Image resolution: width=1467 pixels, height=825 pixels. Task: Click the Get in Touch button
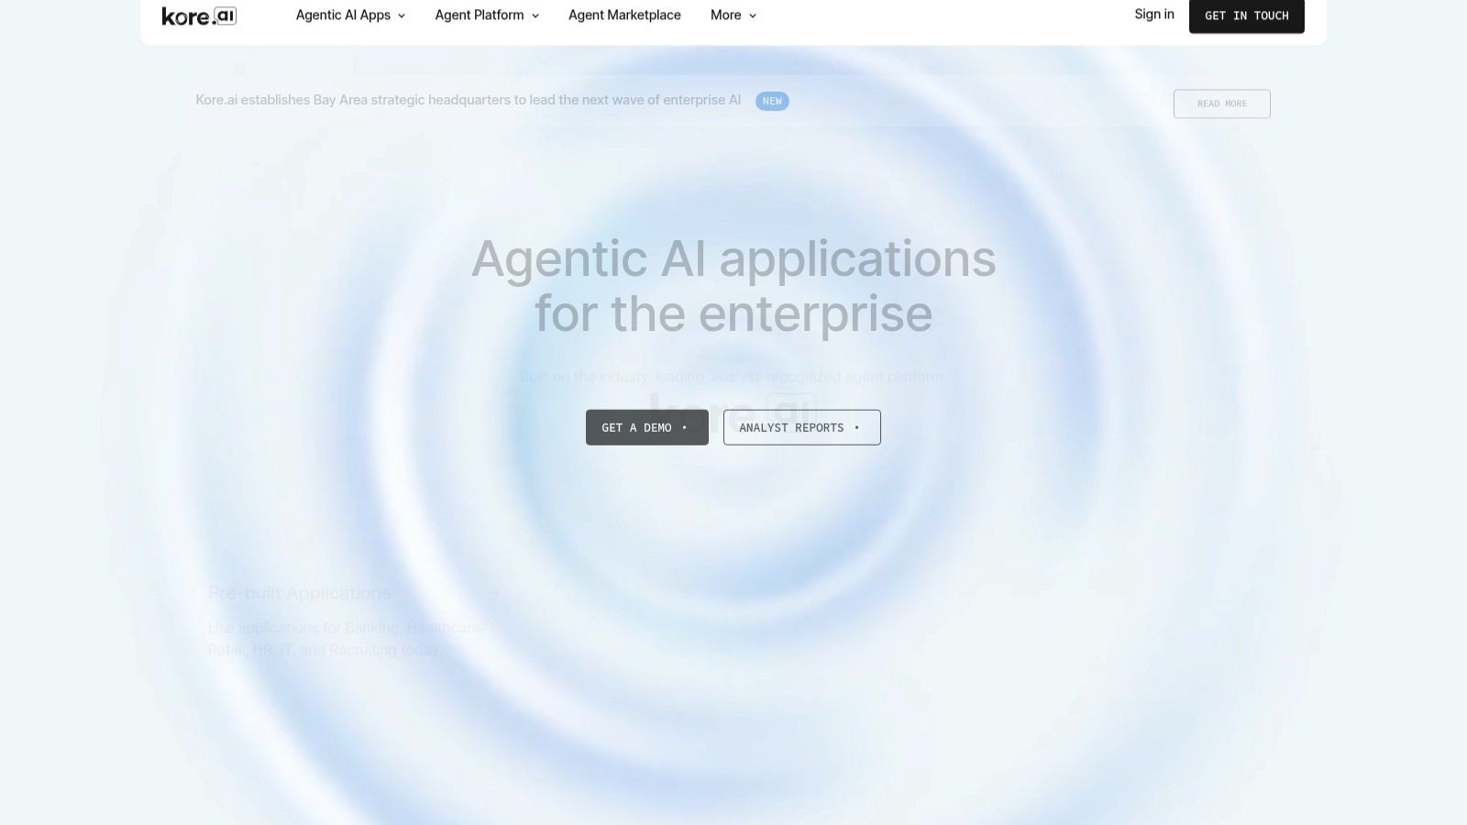pyautogui.click(x=1246, y=16)
